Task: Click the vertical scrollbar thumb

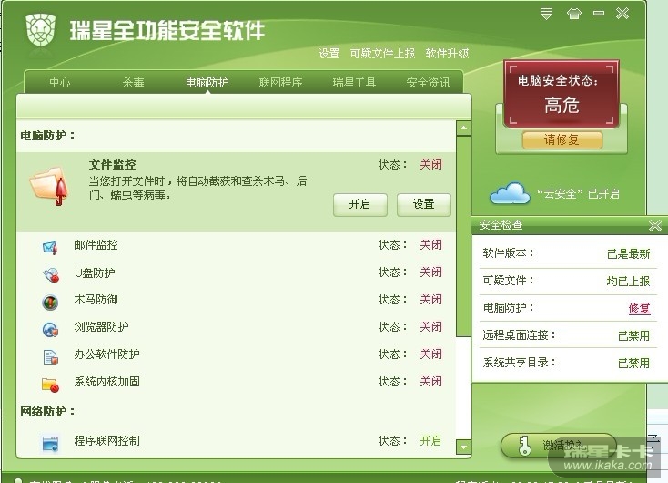Action: click(x=463, y=236)
